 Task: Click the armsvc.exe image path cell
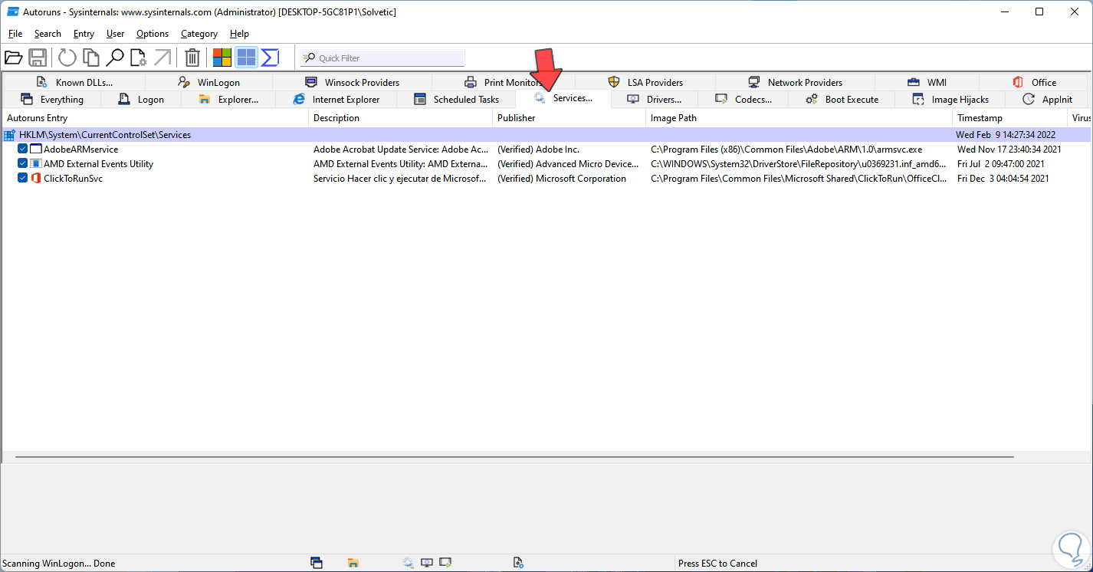(786, 150)
